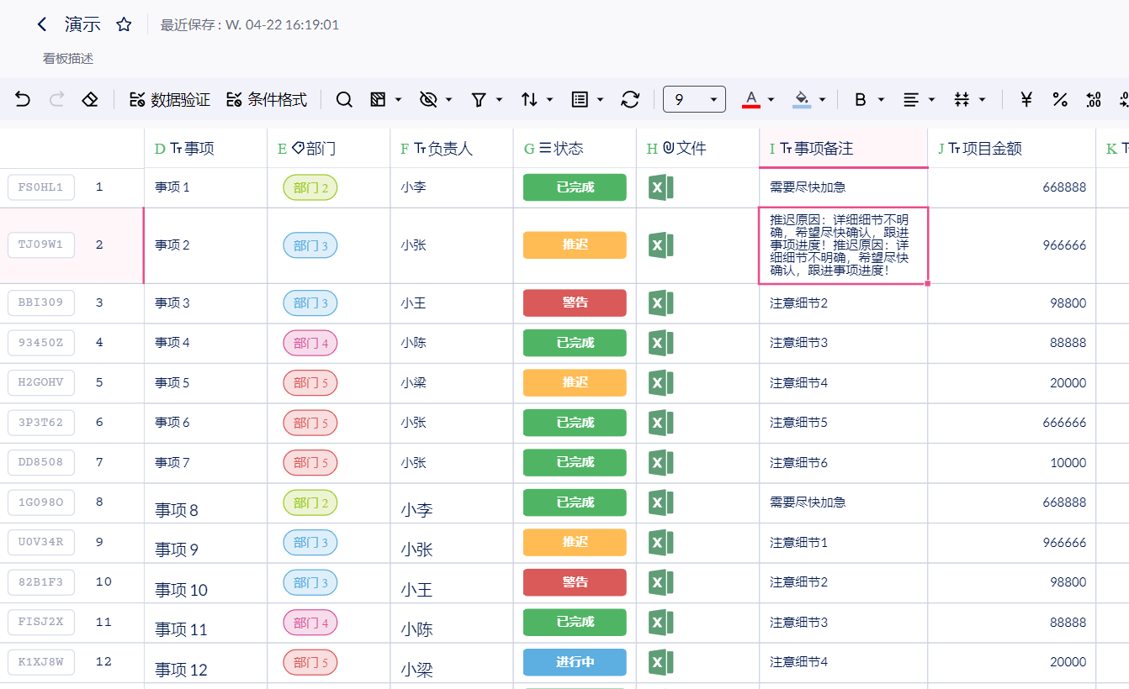Screen dimensions: 1129x689
Task: Expand the sort dropdown arrow
Action: (550, 99)
